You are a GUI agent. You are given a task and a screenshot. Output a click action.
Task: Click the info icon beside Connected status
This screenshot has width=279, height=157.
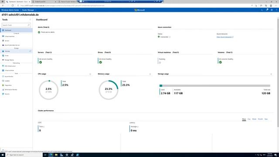pos(170,37)
